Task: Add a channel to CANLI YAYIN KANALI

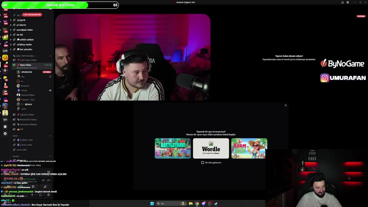Action: 50,56
